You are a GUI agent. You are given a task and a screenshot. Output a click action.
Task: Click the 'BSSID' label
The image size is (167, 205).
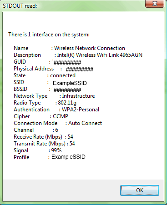point(20,89)
